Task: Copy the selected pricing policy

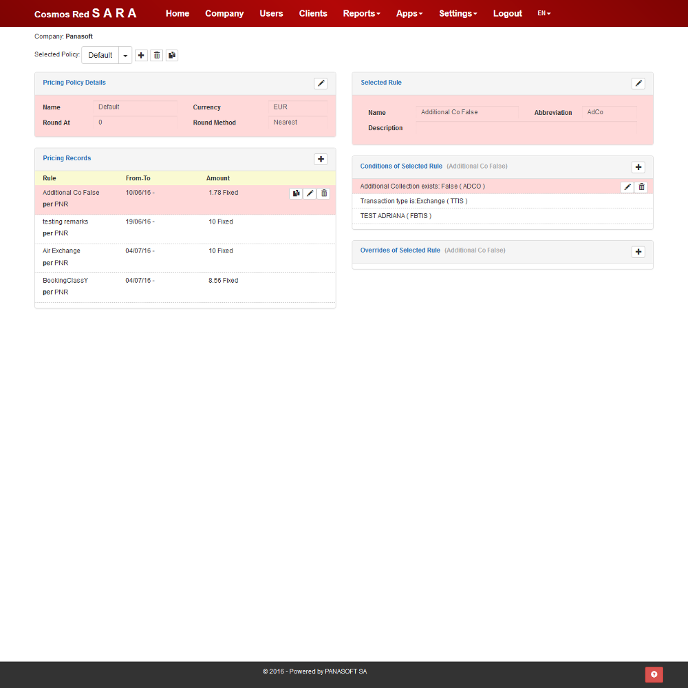Action: [172, 55]
